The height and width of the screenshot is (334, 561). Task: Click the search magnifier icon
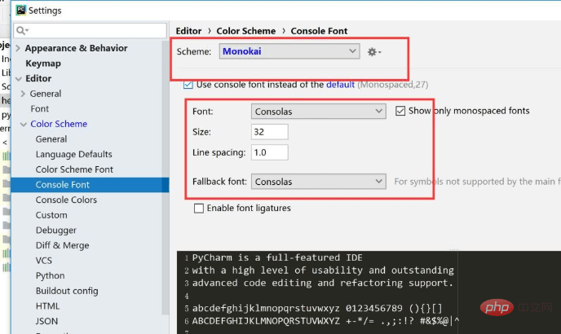[20, 30]
